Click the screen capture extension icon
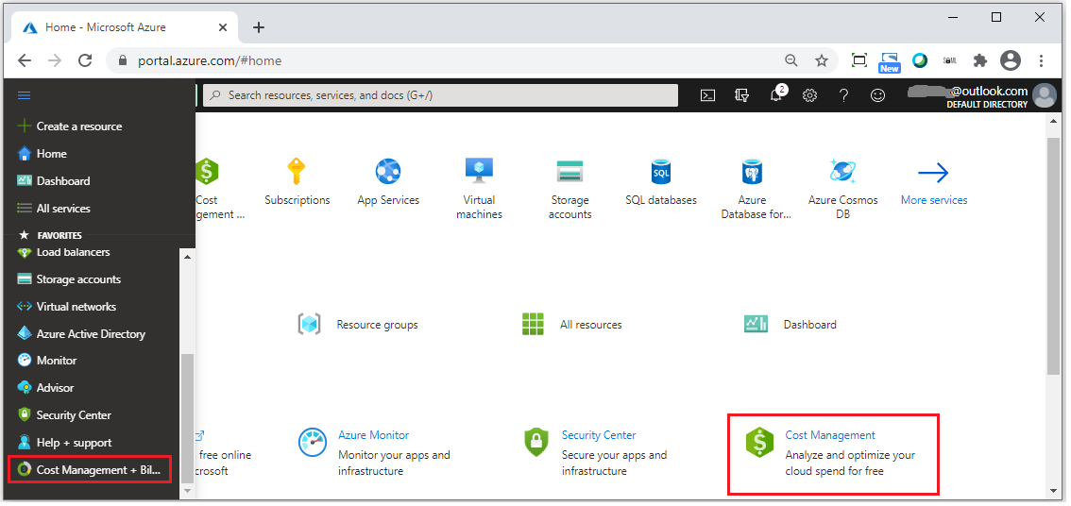This screenshot has width=1071, height=506. point(859,60)
